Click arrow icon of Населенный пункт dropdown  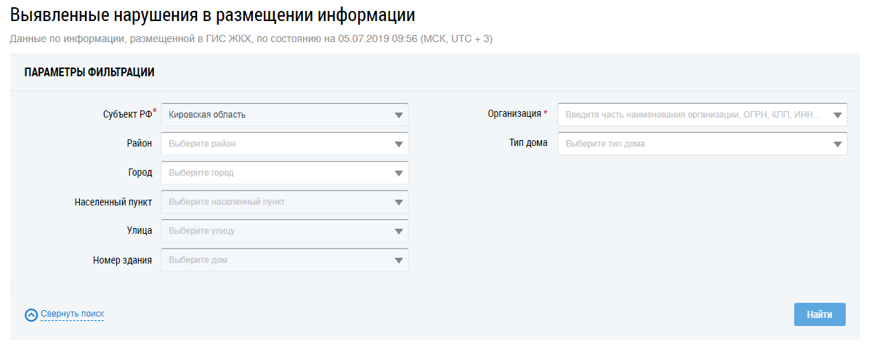coord(398,202)
